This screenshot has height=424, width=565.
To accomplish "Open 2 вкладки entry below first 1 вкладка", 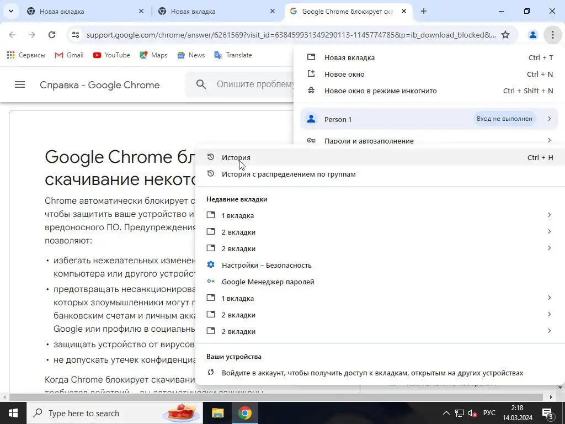I will pyautogui.click(x=380, y=232).
